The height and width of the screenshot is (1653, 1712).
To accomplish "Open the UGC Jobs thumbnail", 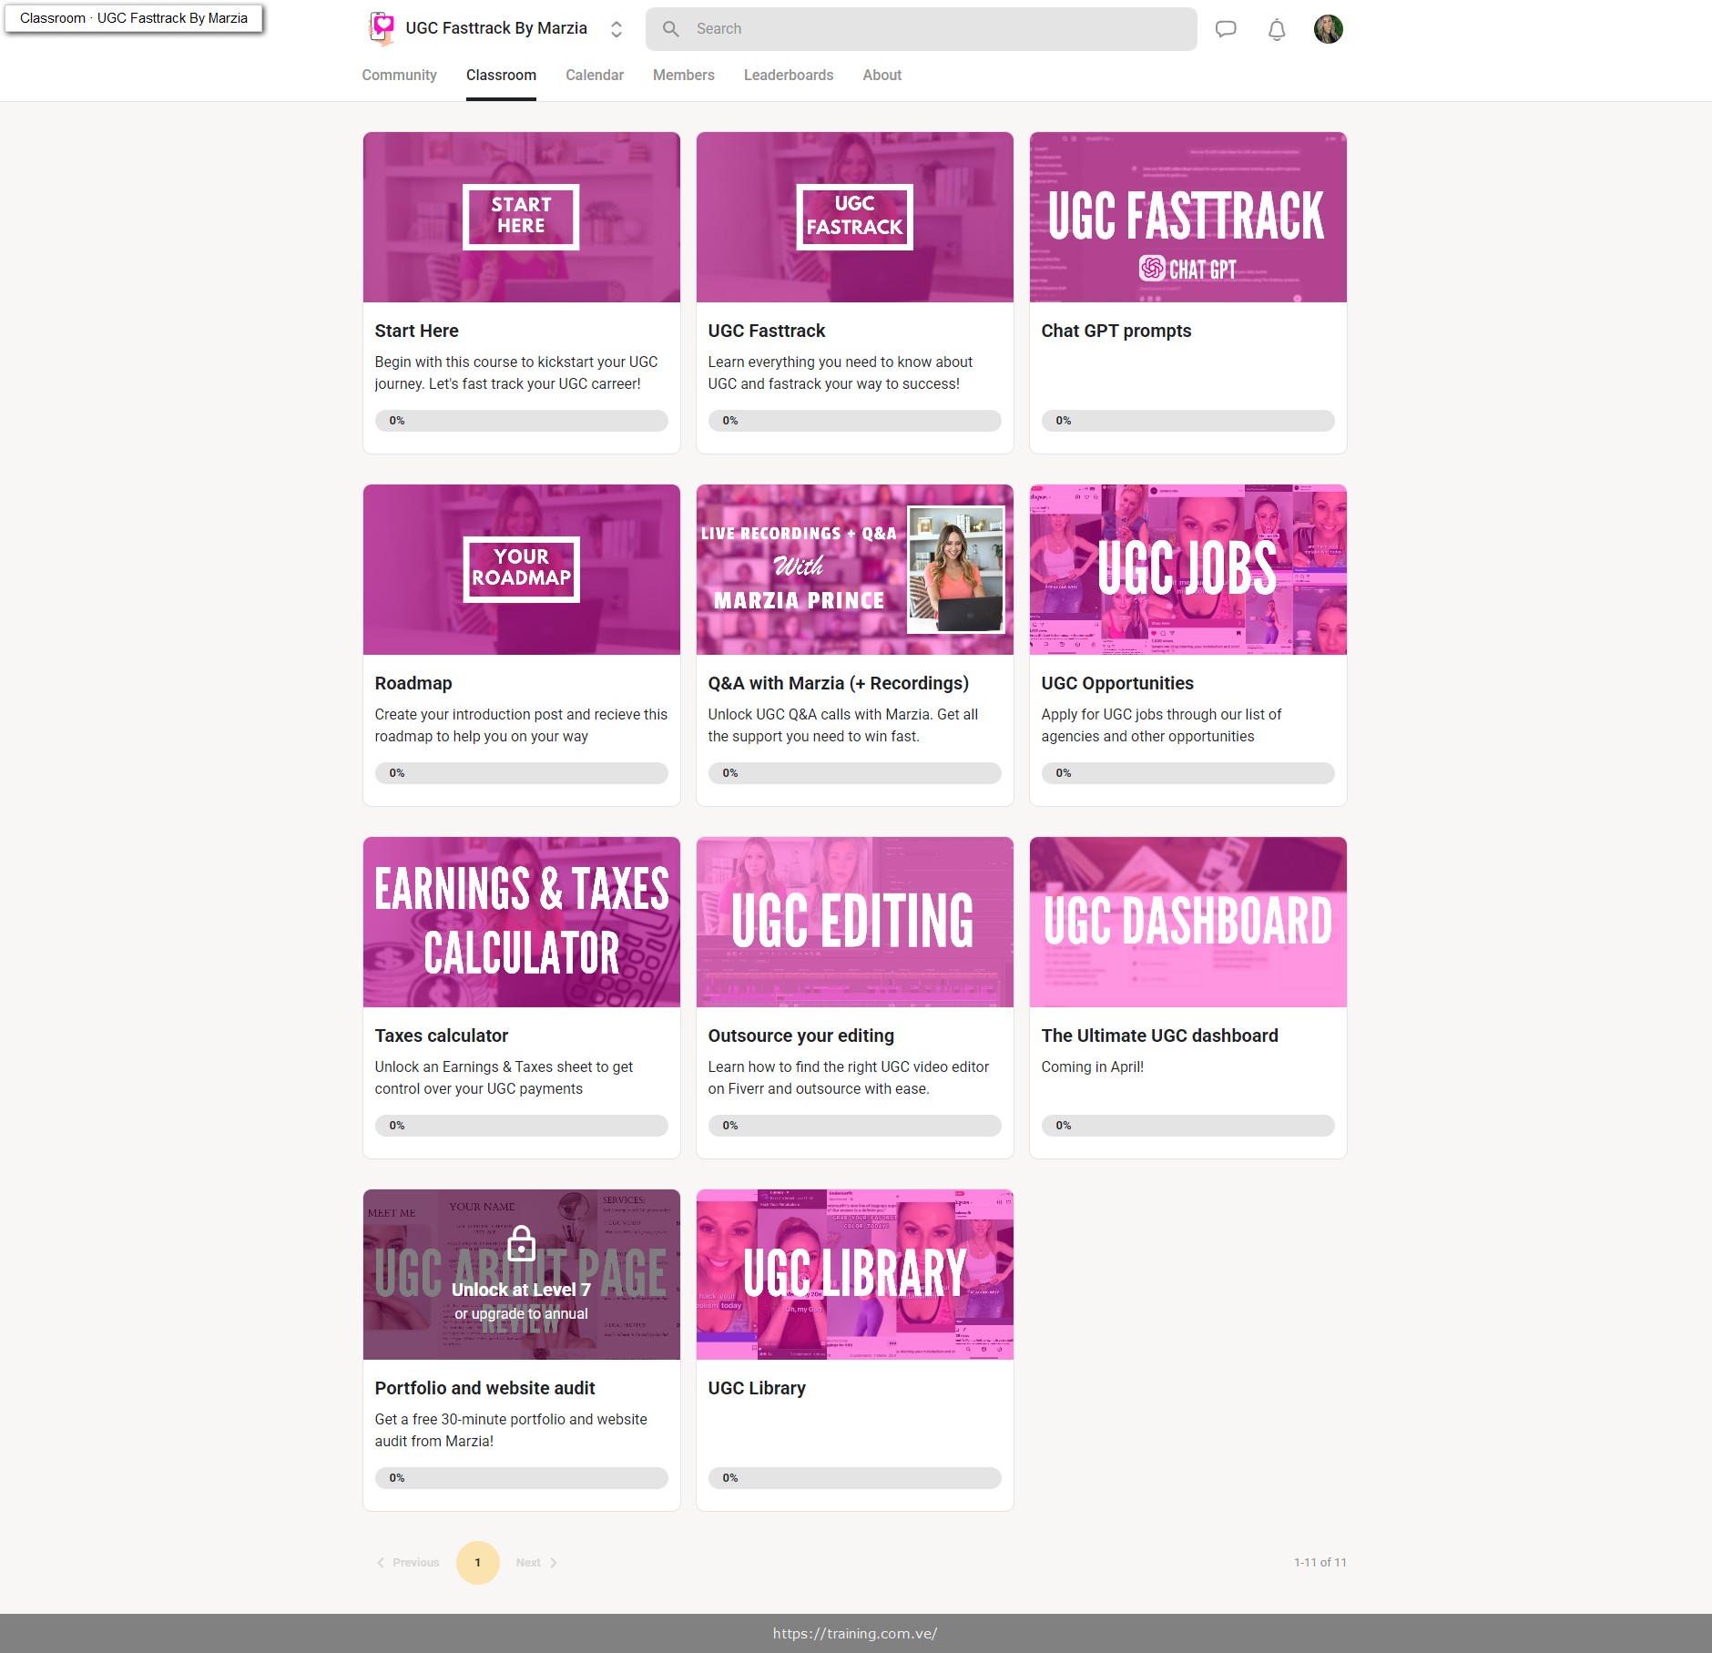I will (1187, 569).
